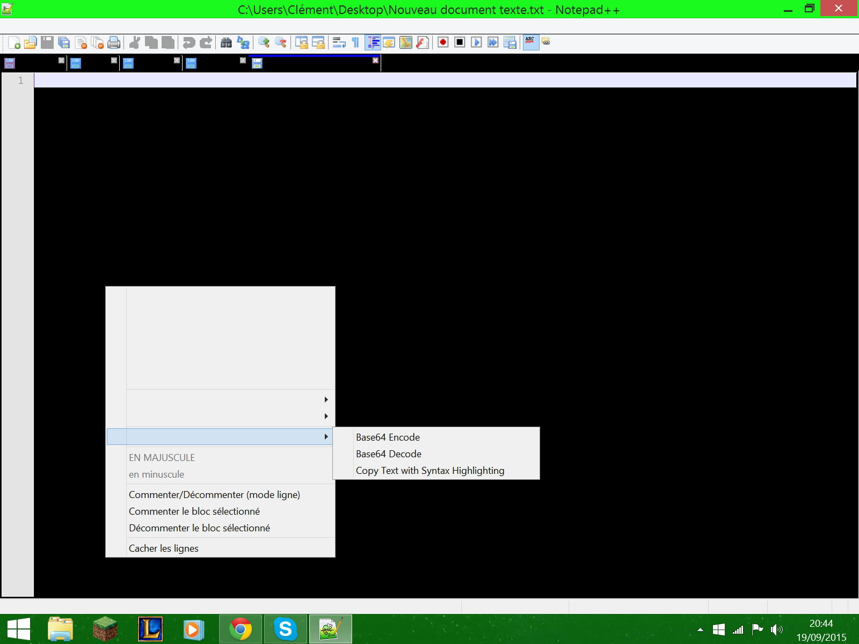Open the taskbar clock showing 20:44

821,630
